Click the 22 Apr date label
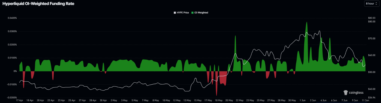381x103 pixels. pyautogui.click(x=51, y=100)
